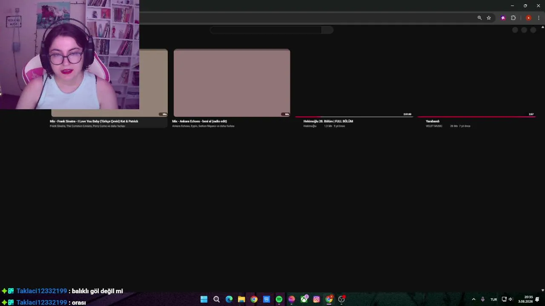Open the volume speaker tray icon
This screenshot has height=306, width=545.
tap(511, 299)
